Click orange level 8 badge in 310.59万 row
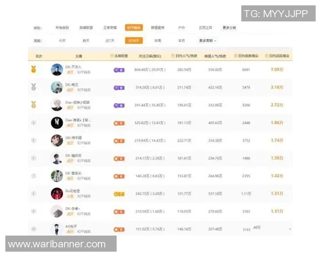The height and width of the screenshot is (257, 321). [119, 211]
